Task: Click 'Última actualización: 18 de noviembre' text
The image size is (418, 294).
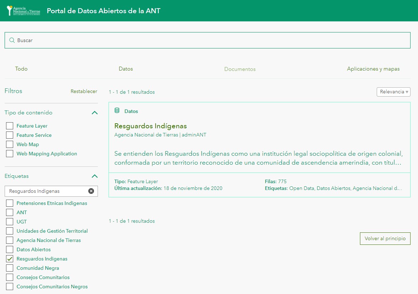Action: tap(168, 189)
